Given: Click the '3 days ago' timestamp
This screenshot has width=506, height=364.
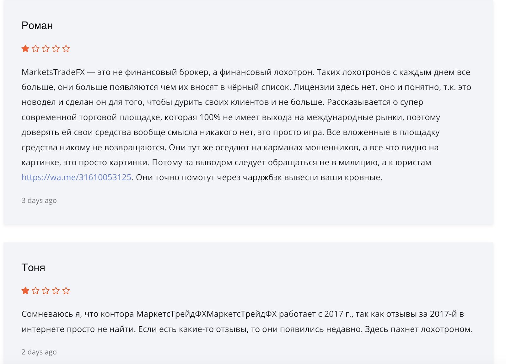Looking at the screenshot, I should (x=39, y=201).
